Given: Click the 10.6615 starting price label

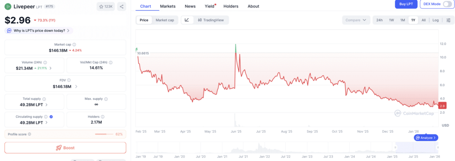Looking at the screenshot, I should (143, 53).
